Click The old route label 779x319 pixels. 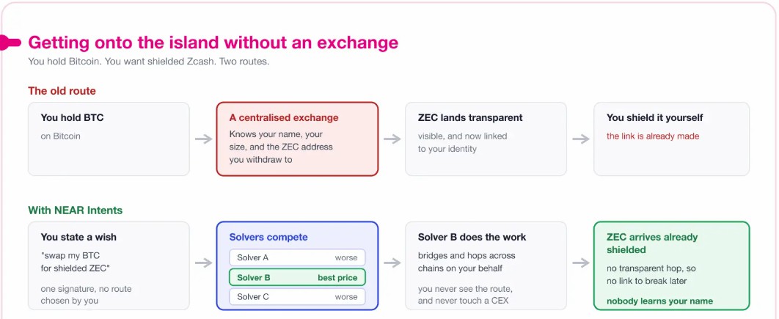(62, 91)
